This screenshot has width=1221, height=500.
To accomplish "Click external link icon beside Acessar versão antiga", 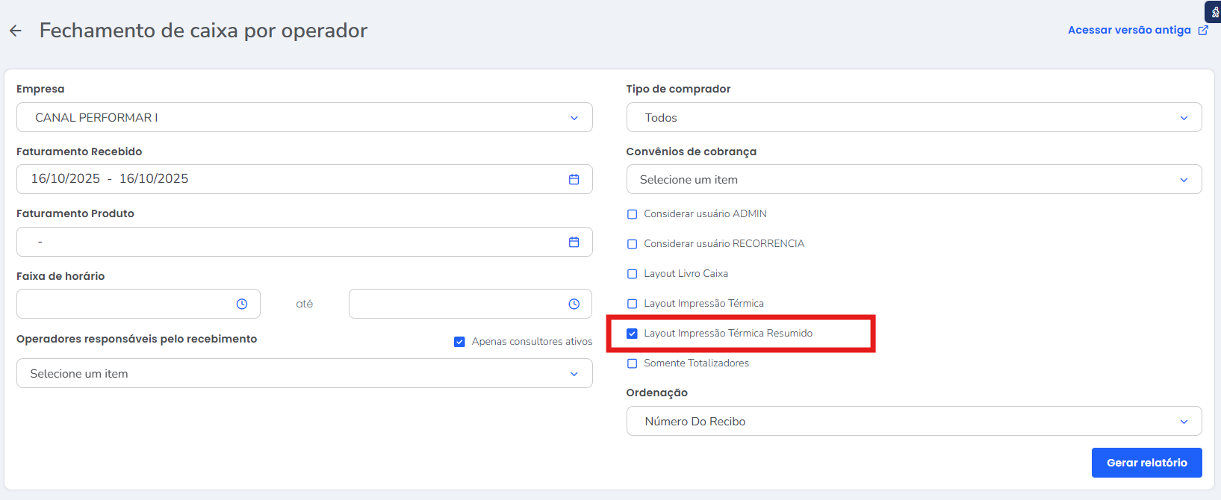I will tap(1203, 31).
